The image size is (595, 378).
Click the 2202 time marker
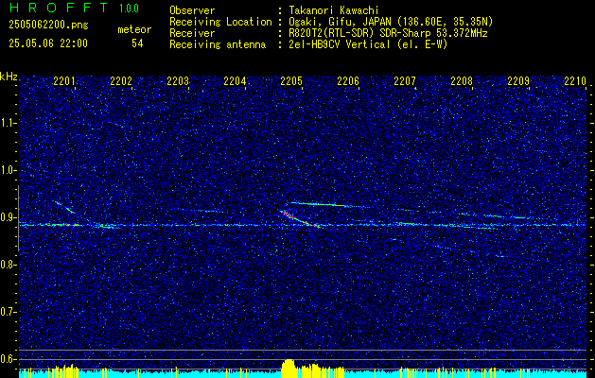click(x=121, y=80)
